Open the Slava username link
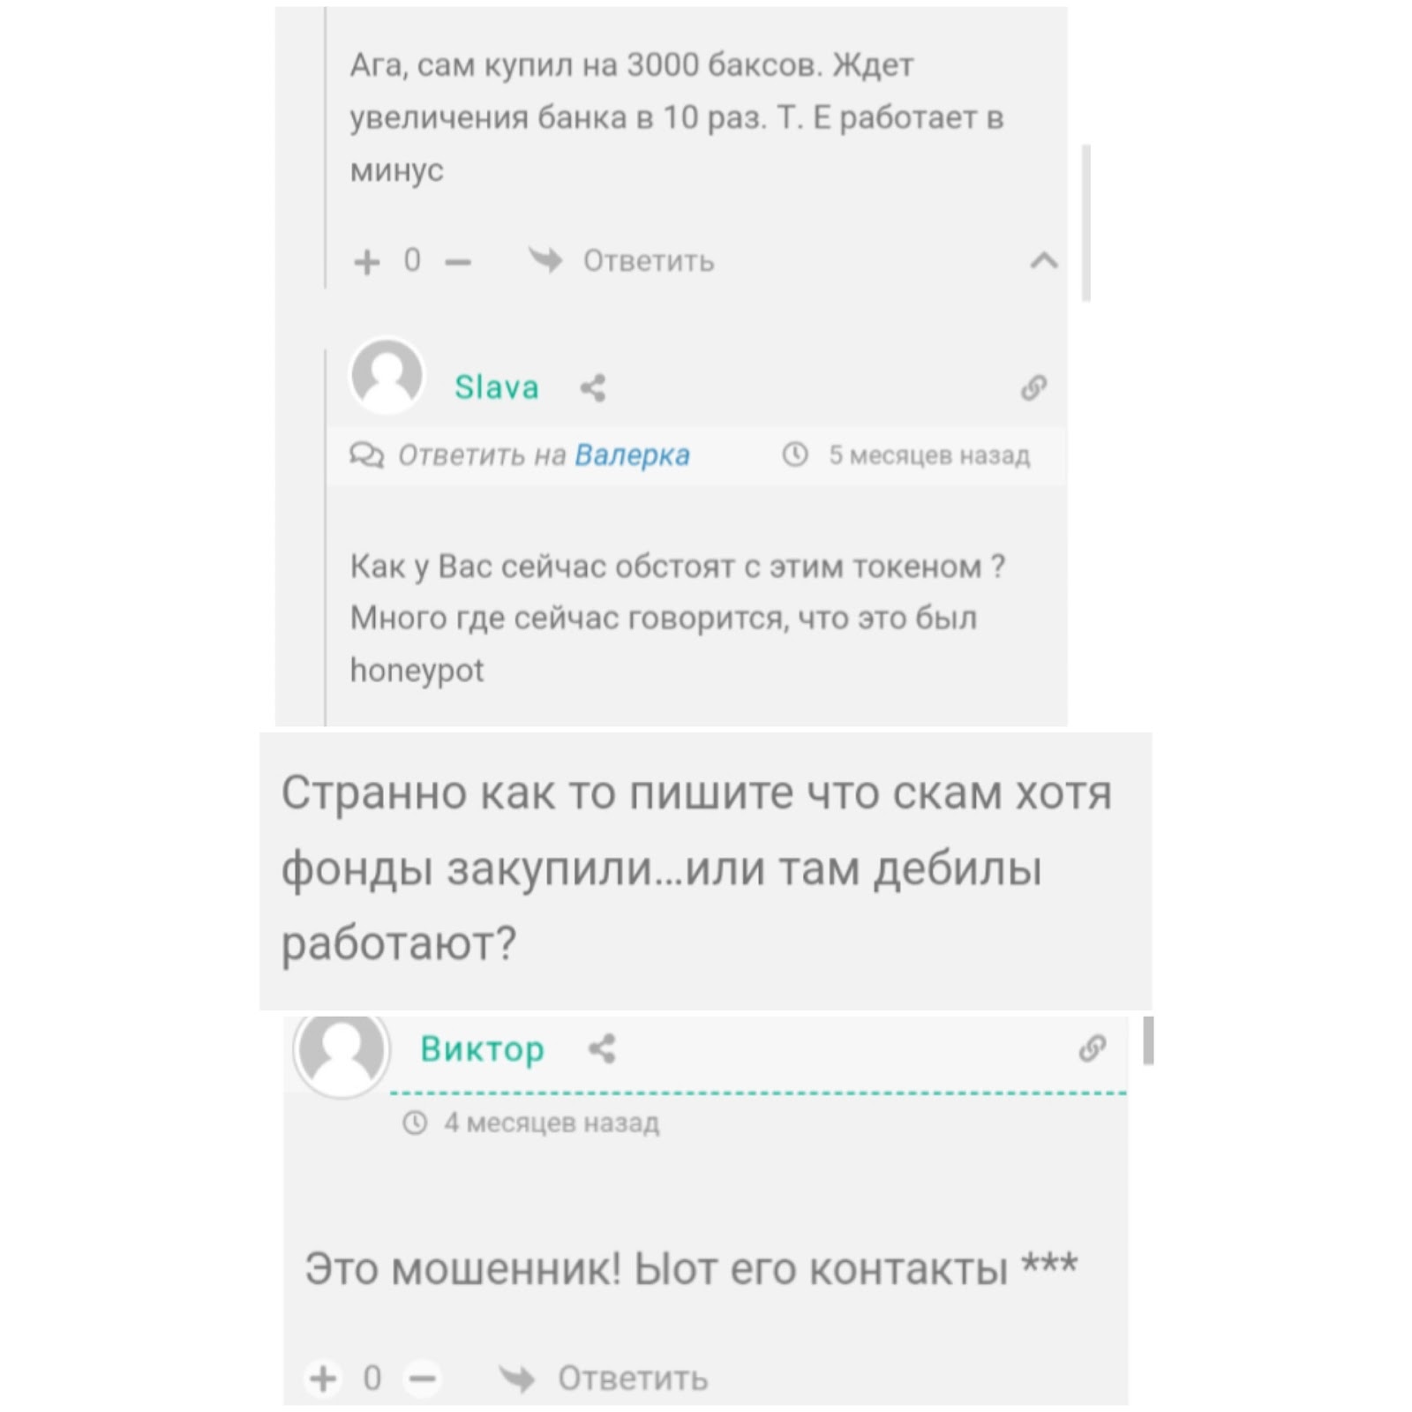The width and height of the screenshot is (1412, 1412). click(496, 387)
